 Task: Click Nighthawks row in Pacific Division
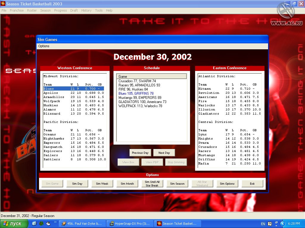point(74,139)
